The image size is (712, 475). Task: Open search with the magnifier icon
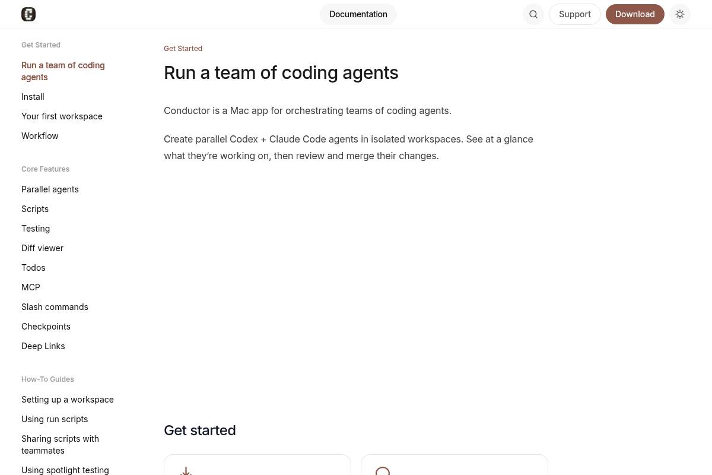pyautogui.click(x=533, y=14)
